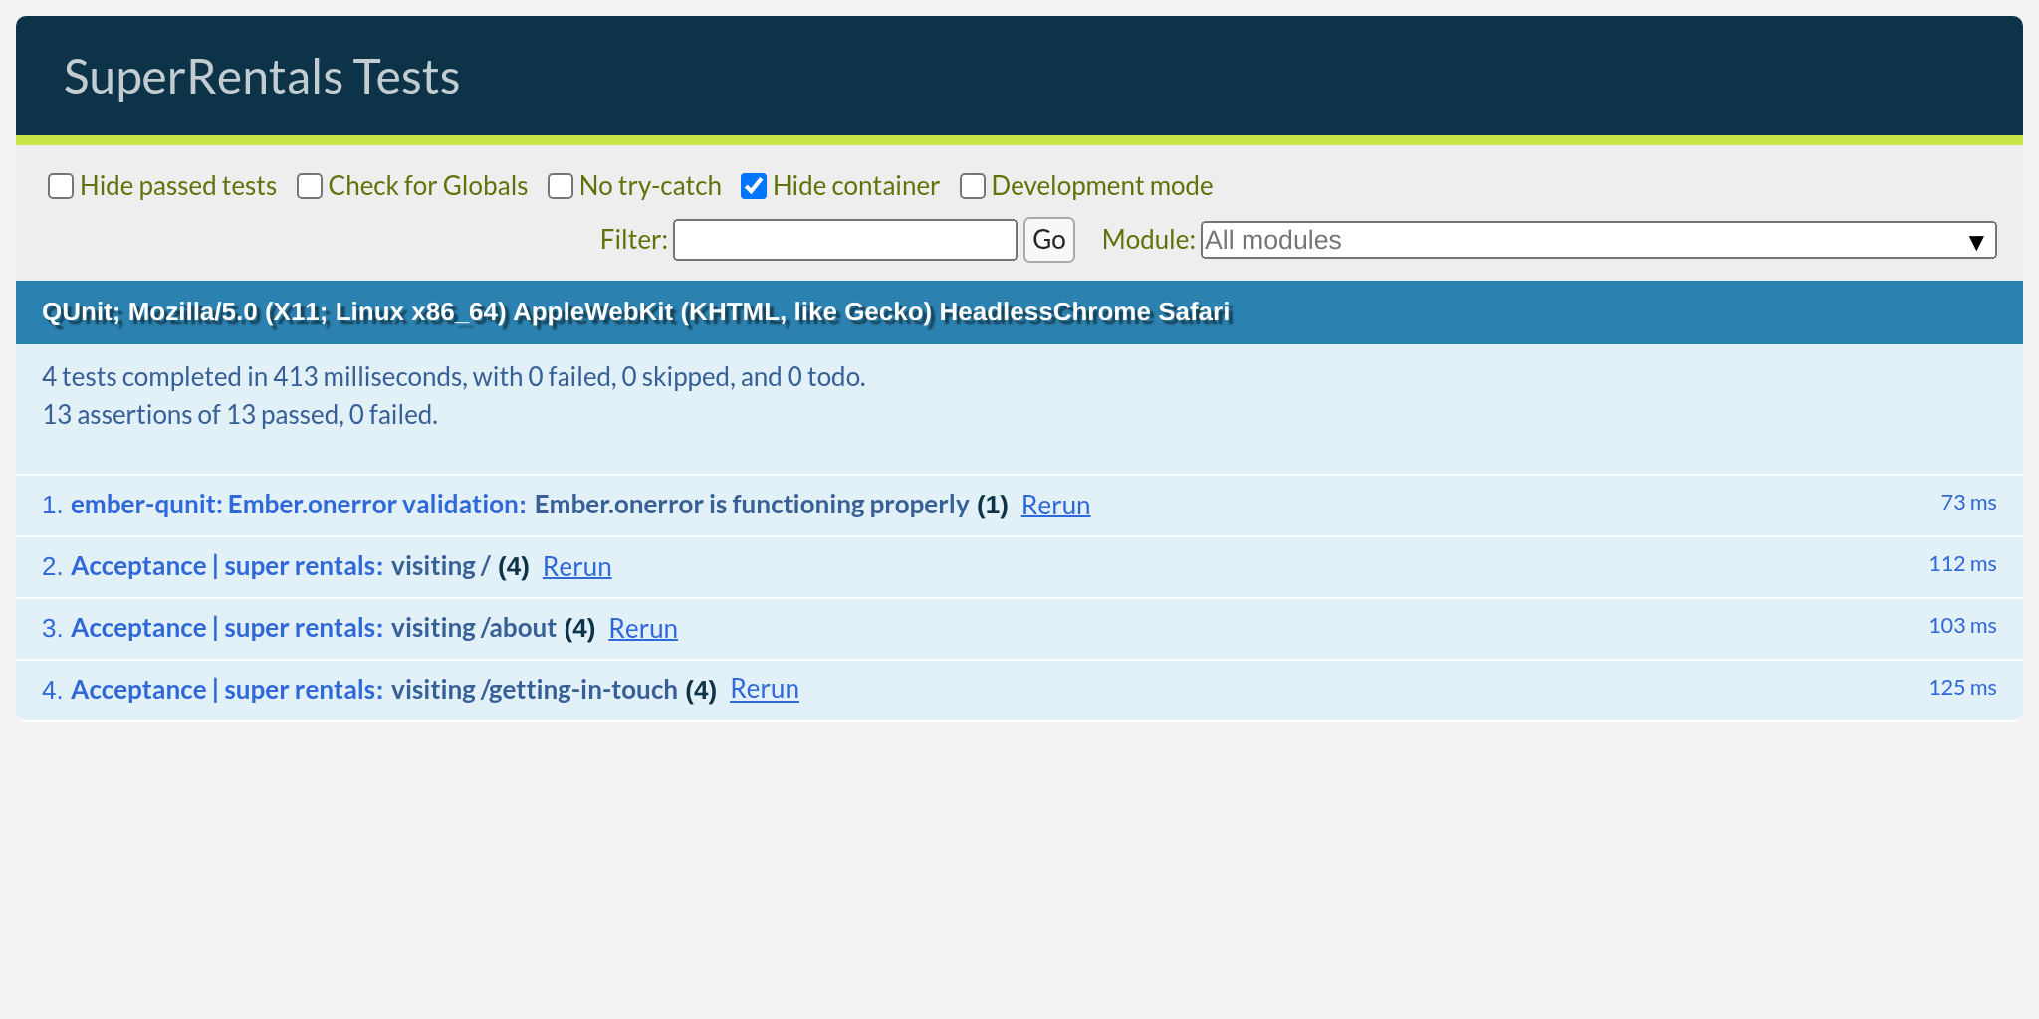Rerun the visiting /about test
Screen dimensions: 2039x1019
[x=643, y=629]
